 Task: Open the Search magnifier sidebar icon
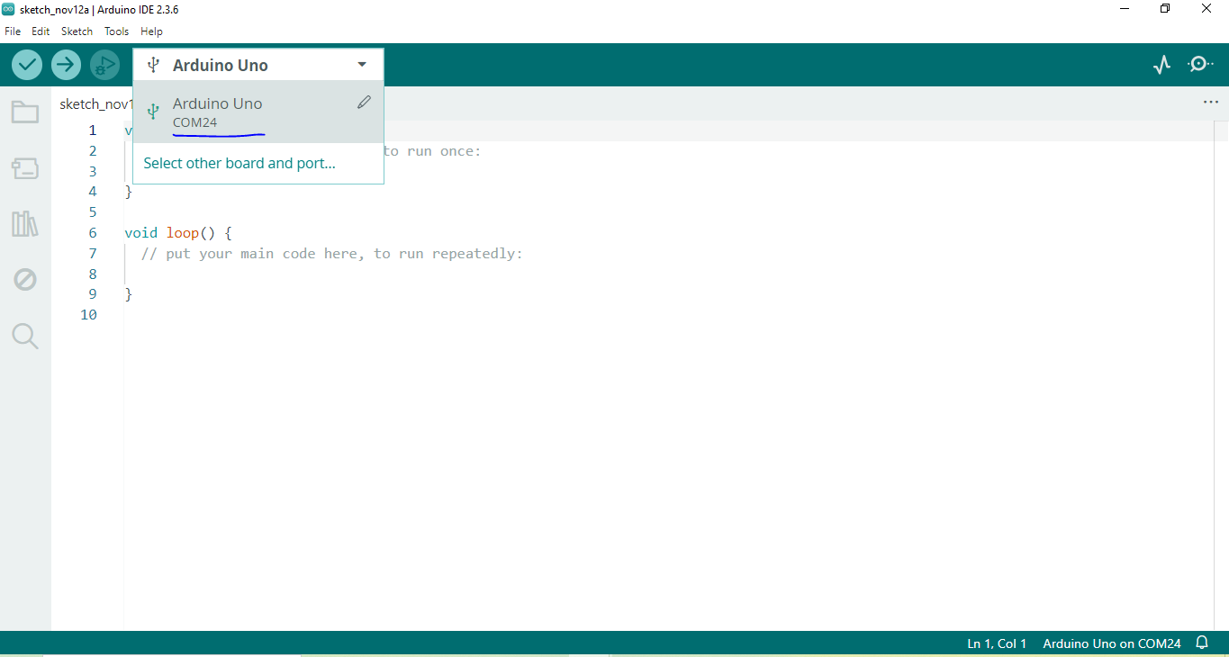(x=25, y=337)
